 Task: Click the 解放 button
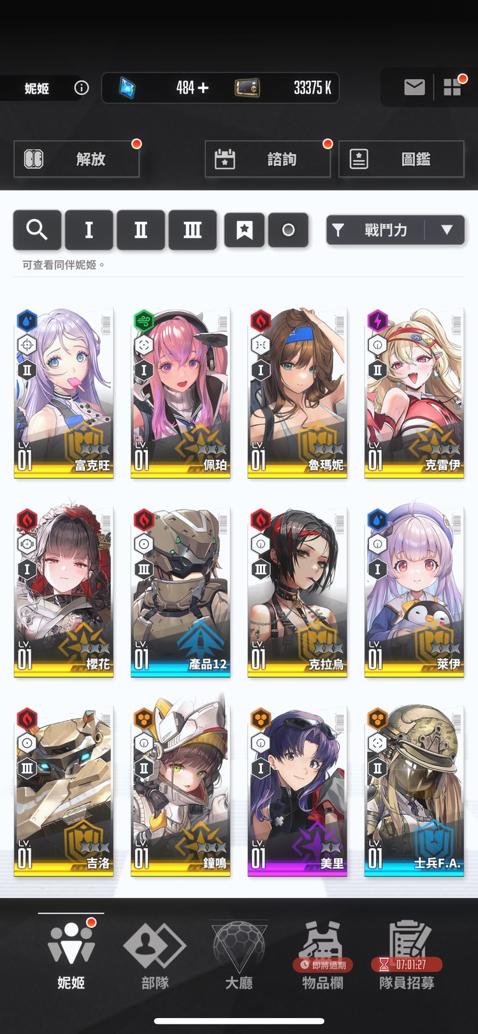tap(76, 159)
